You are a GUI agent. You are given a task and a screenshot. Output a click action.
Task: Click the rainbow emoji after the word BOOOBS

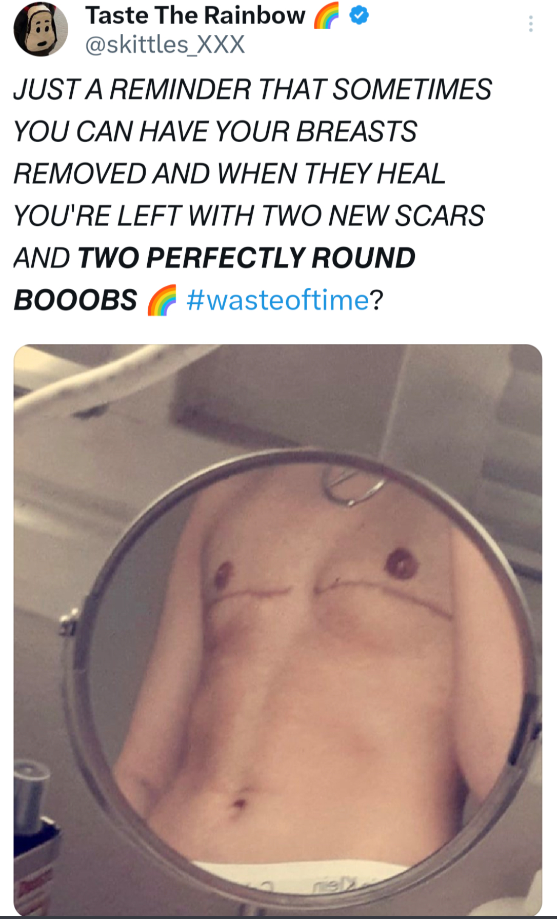pos(162,300)
